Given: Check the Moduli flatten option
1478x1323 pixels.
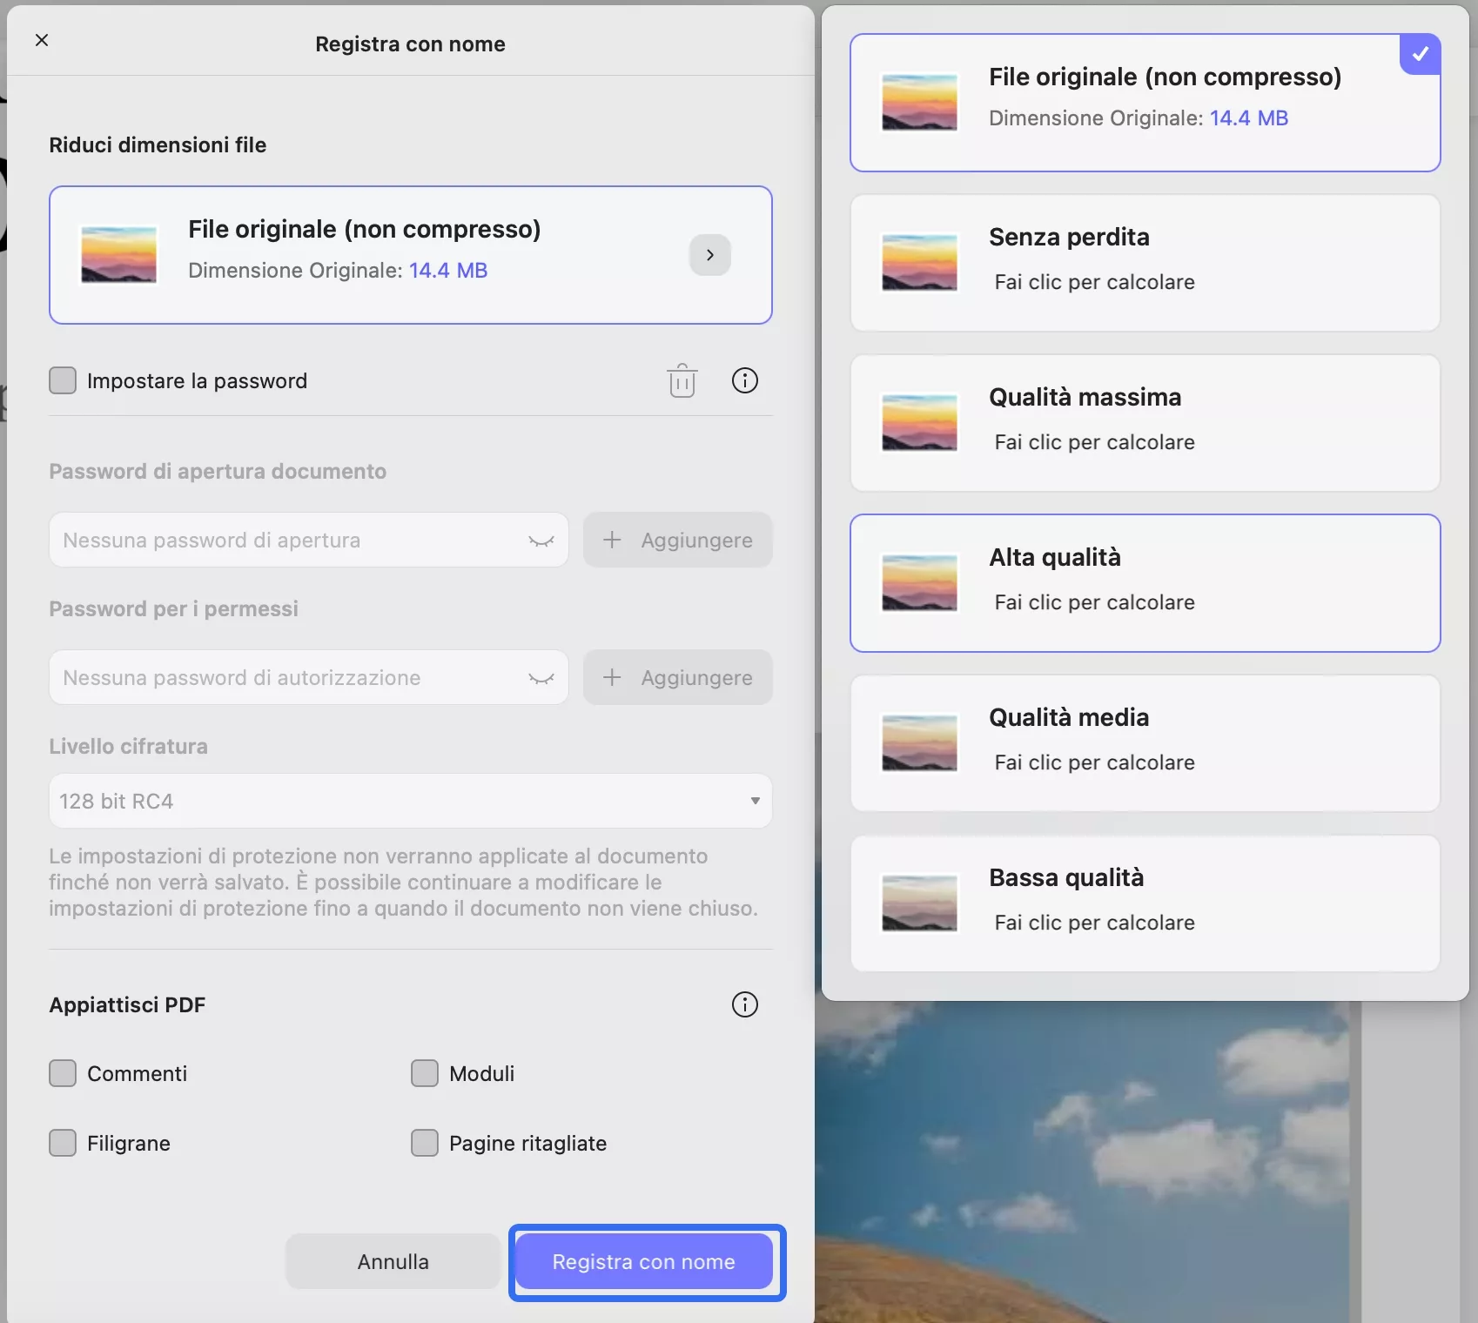Looking at the screenshot, I should click(x=425, y=1073).
